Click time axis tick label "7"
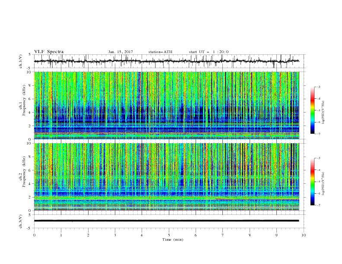The width and height of the screenshot is (342, 264). (223, 235)
